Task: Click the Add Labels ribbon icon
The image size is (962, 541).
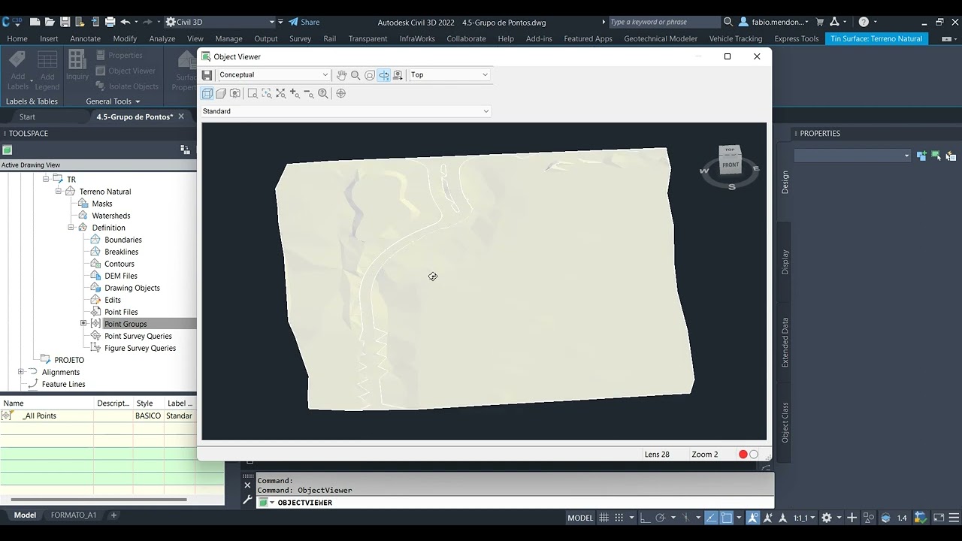Action: click(x=17, y=69)
